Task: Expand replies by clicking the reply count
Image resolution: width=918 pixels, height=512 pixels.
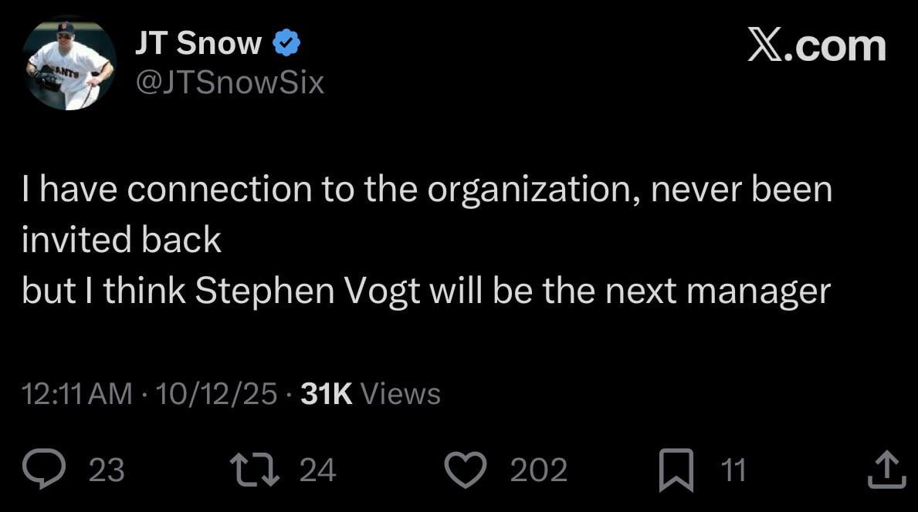Action: pyautogui.click(x=106, y=468)
